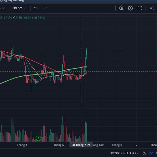Image resolution: width=157 pixels, height=157 pixels.
Task: Click the redo arrow icon
Action: pos(45,8)
